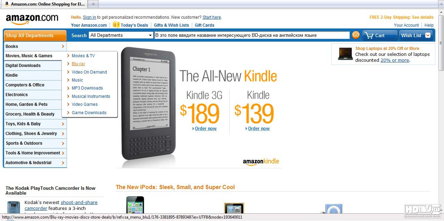The image size is (444, 221).
Task: Open the All Departments search dropdown
Action: (x=121, y=35)
